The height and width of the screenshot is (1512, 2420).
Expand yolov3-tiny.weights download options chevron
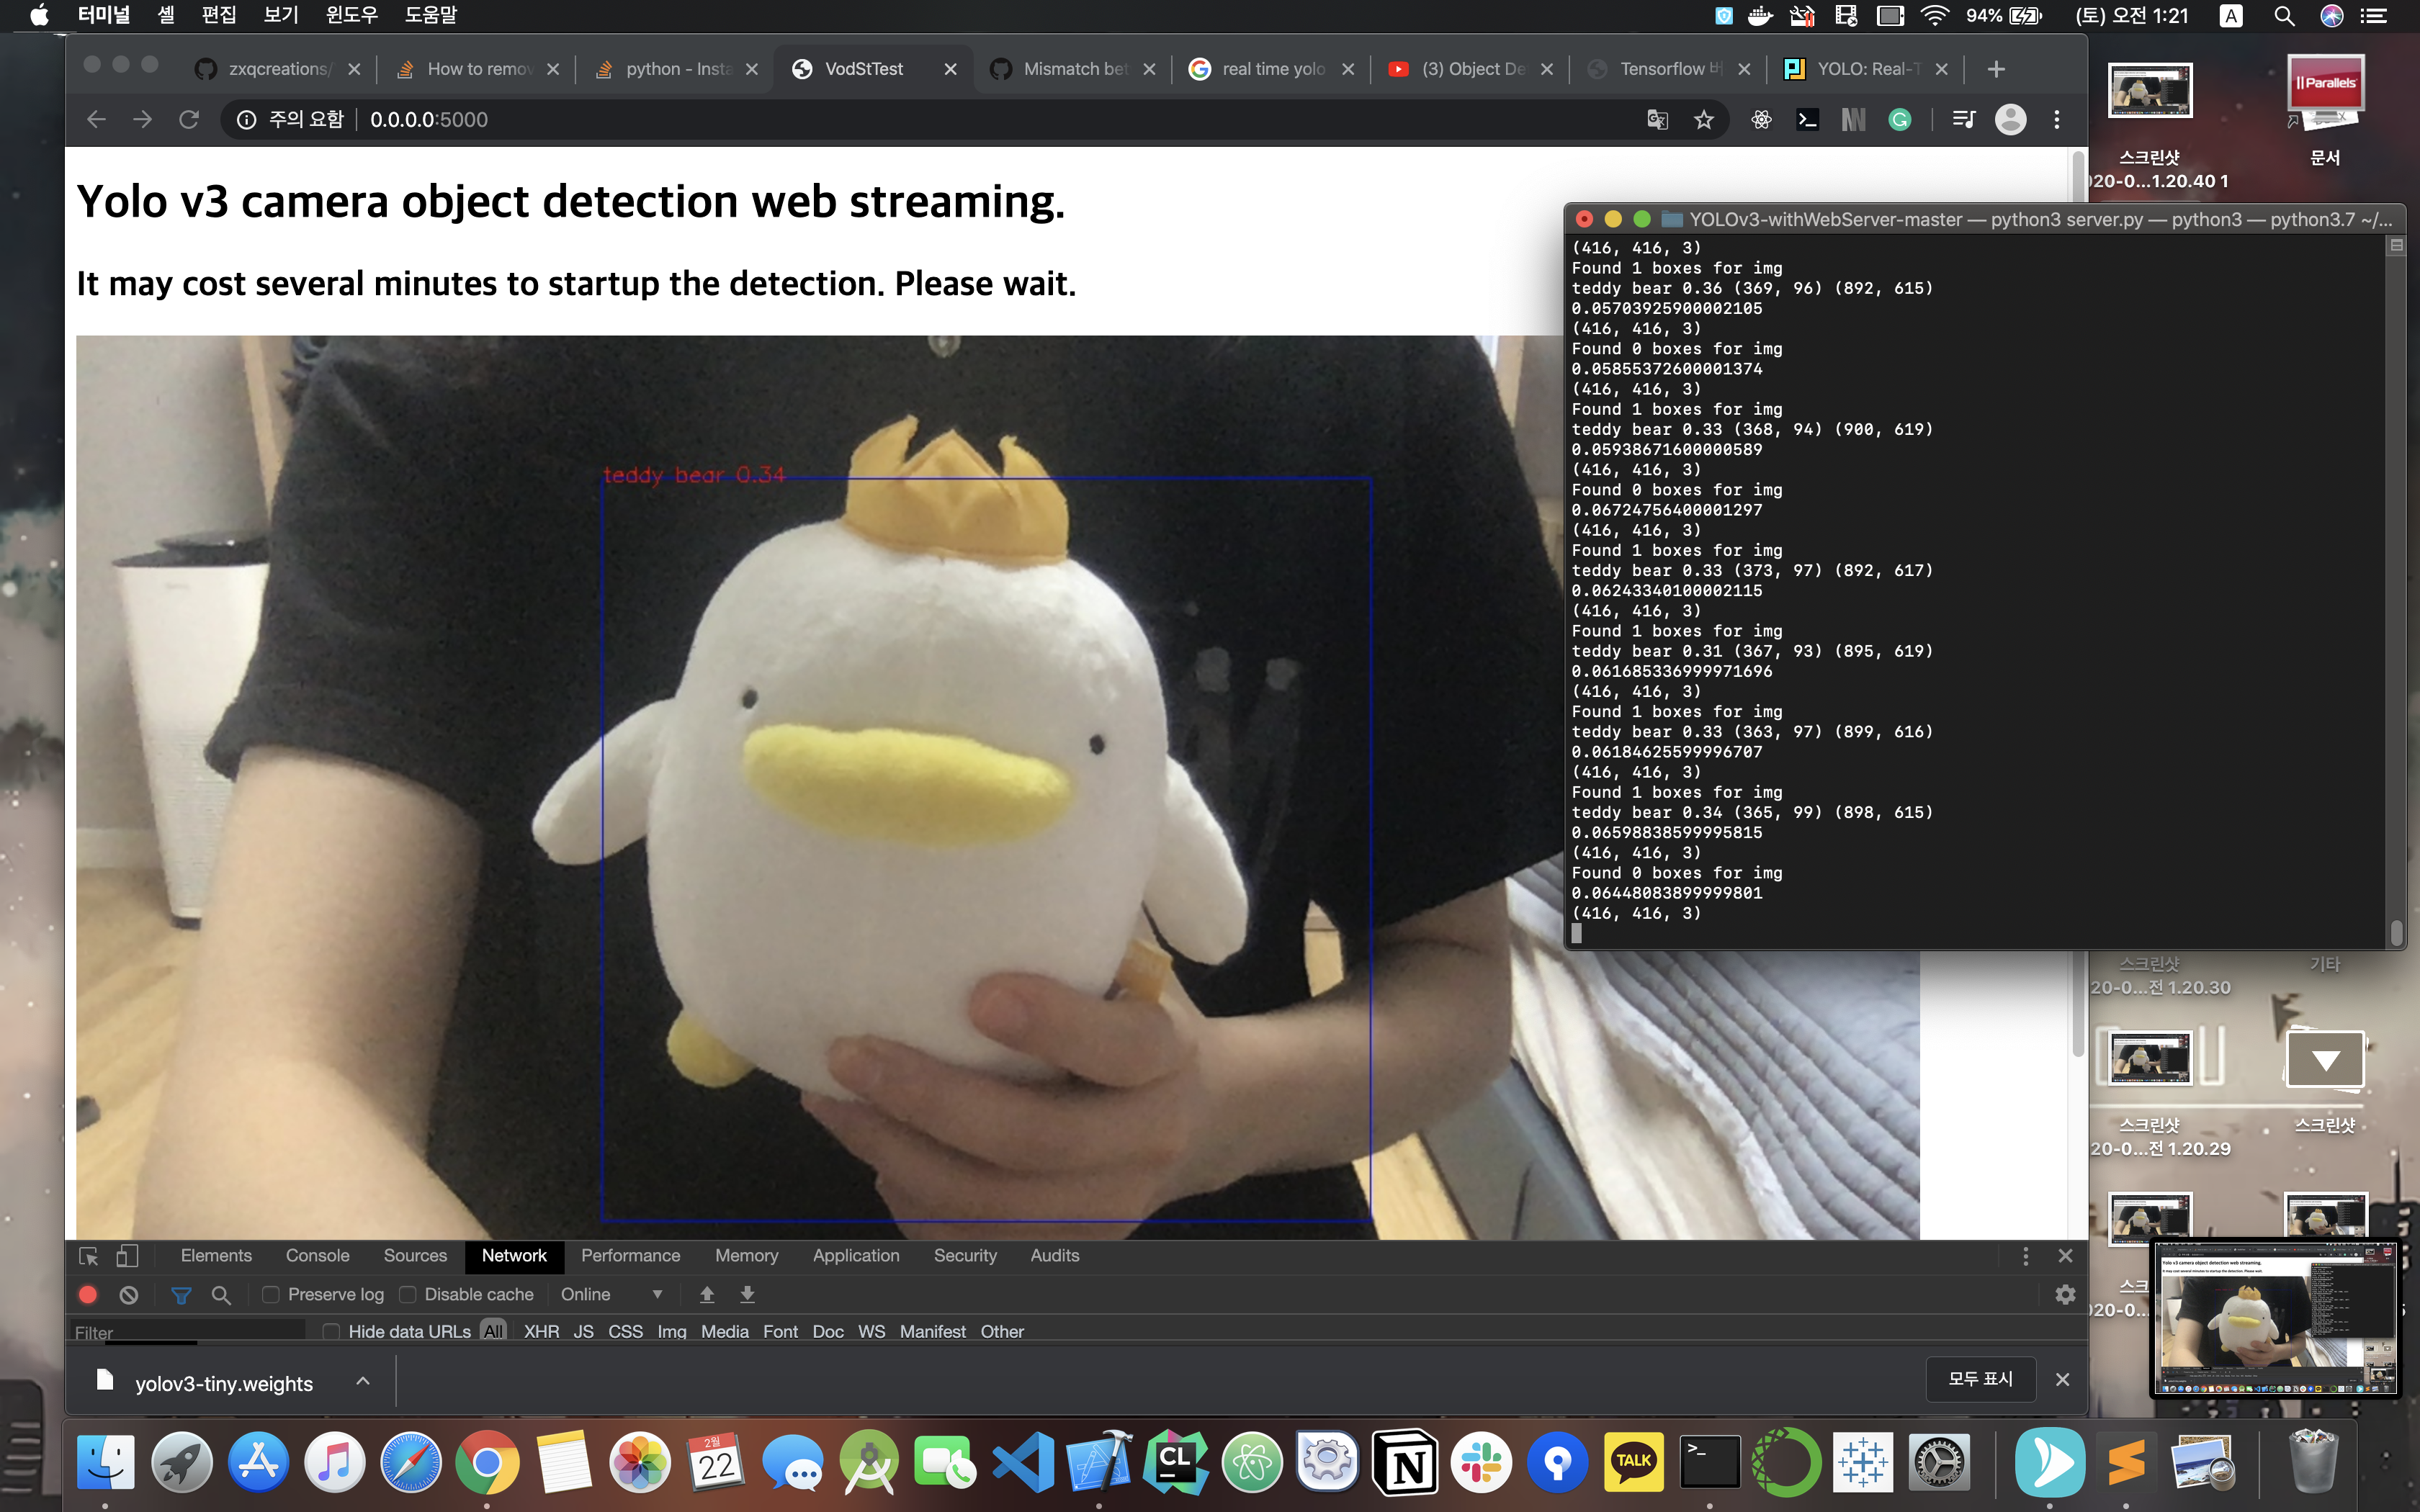[363, 1381]
